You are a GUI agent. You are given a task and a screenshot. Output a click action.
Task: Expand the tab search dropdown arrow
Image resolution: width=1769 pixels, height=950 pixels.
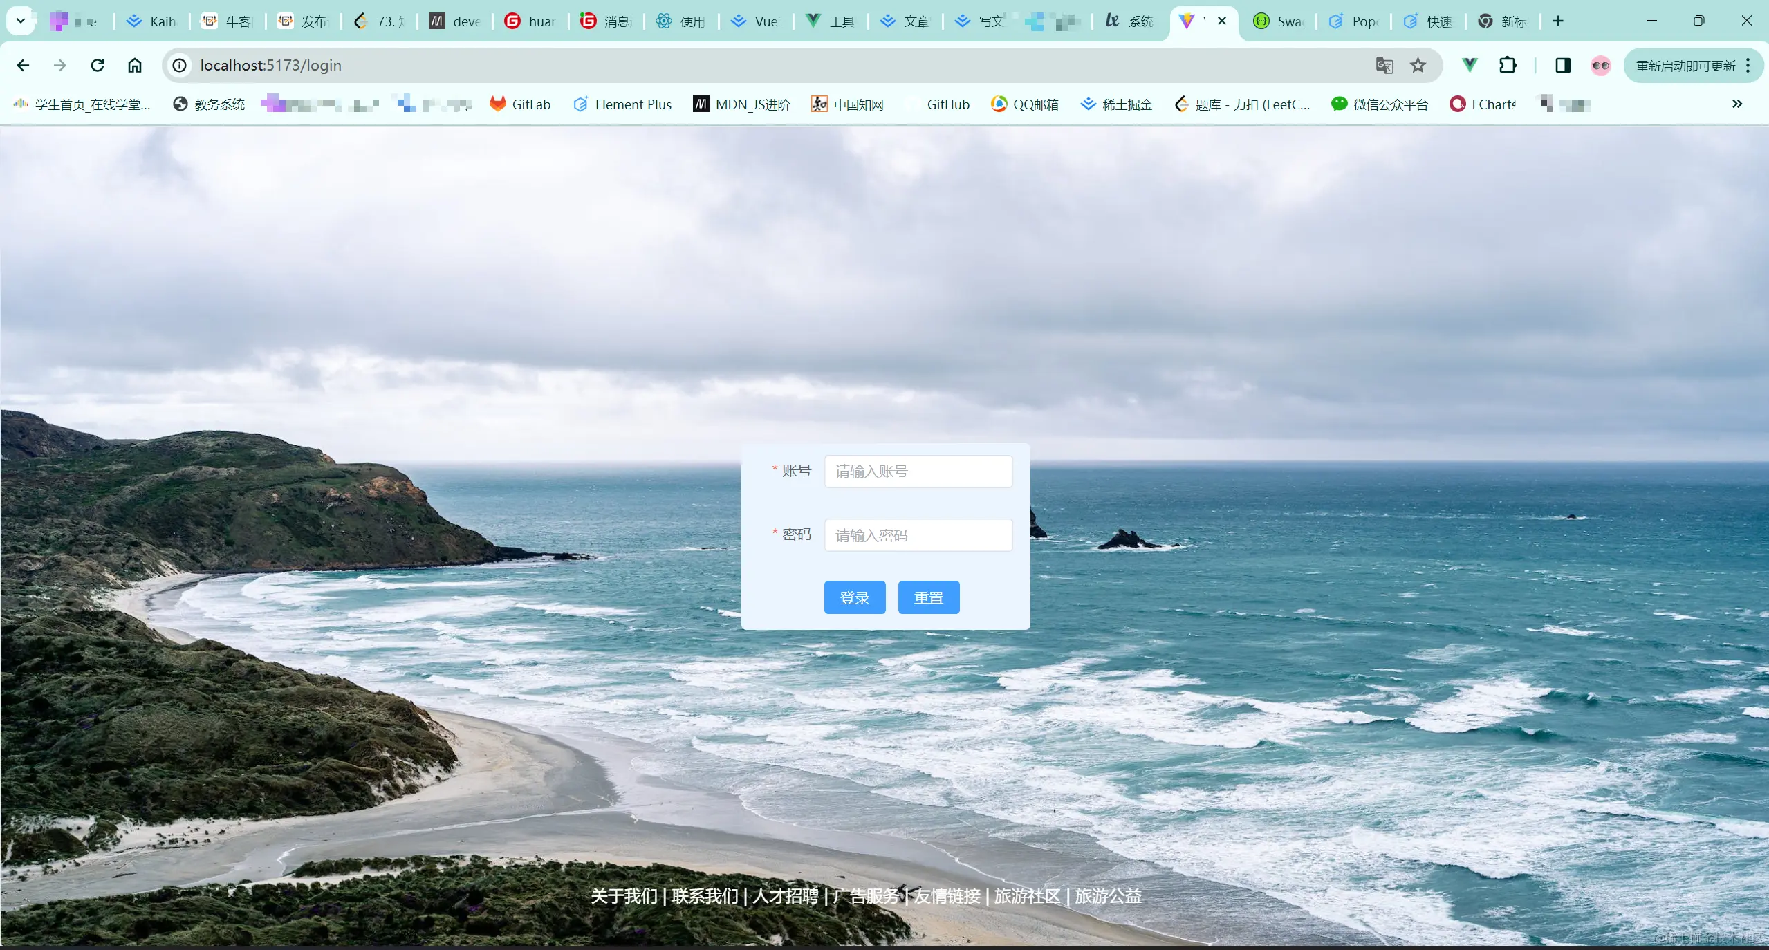coord(21,21)
